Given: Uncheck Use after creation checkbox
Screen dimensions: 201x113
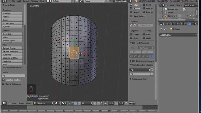Looking at the screenshot, I should pos(3,80).
